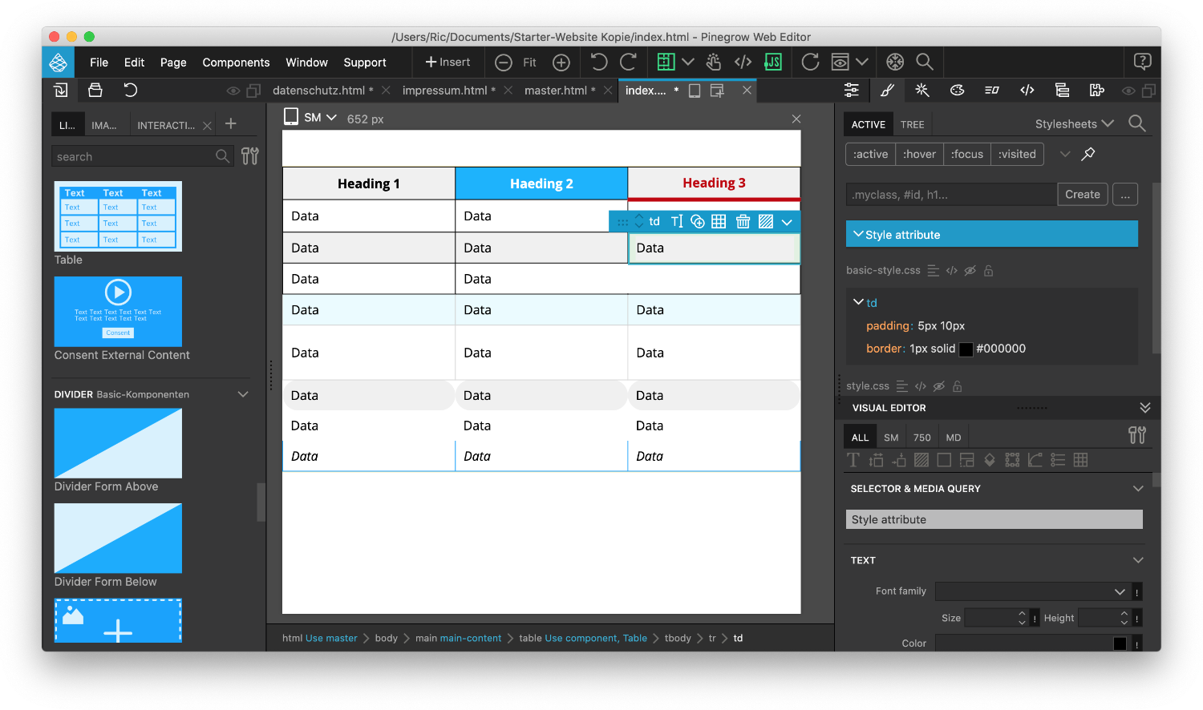Collapse the Divider Basic-Komponenten group
Viewport: 1203px width, 710px height.
(243, 394)
